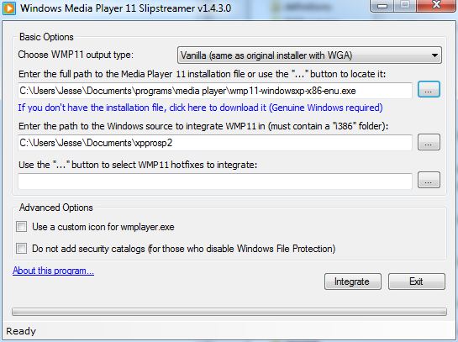Open the About this program link
Screen dimensions: 458x342
point(53,271)
